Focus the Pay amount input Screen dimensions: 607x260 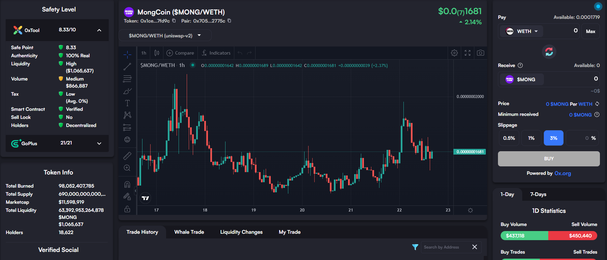[561, 31]
